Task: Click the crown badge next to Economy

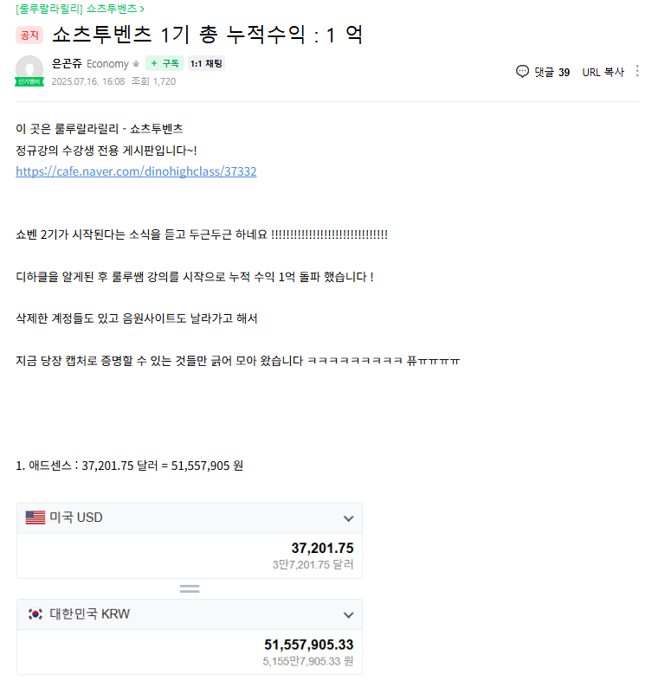Action: coord(136,64)
